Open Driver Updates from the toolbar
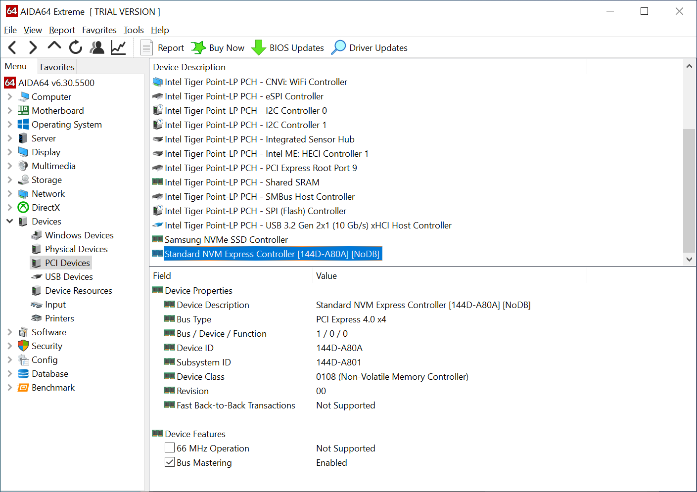Screen dimensions: 697x492 pyautogui.click(x=370, y=48)
